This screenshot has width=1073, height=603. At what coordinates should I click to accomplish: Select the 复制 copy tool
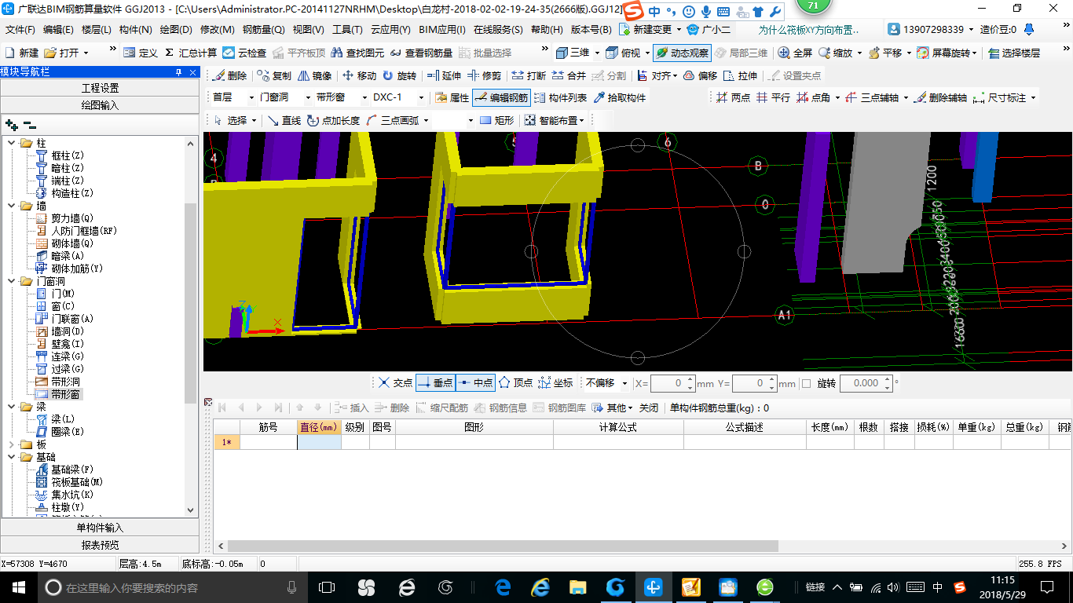[x=273, y=75]
